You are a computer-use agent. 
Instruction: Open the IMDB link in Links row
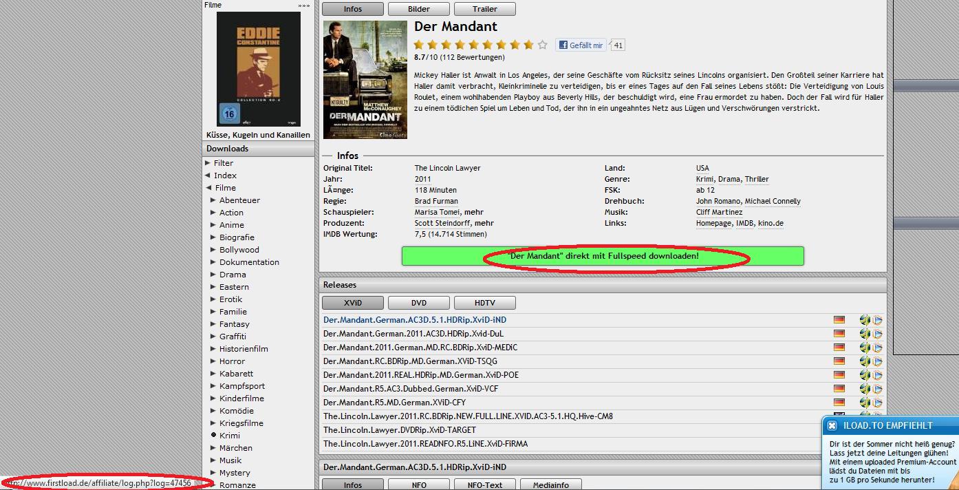pyautogui.click(x=745, y=223)
